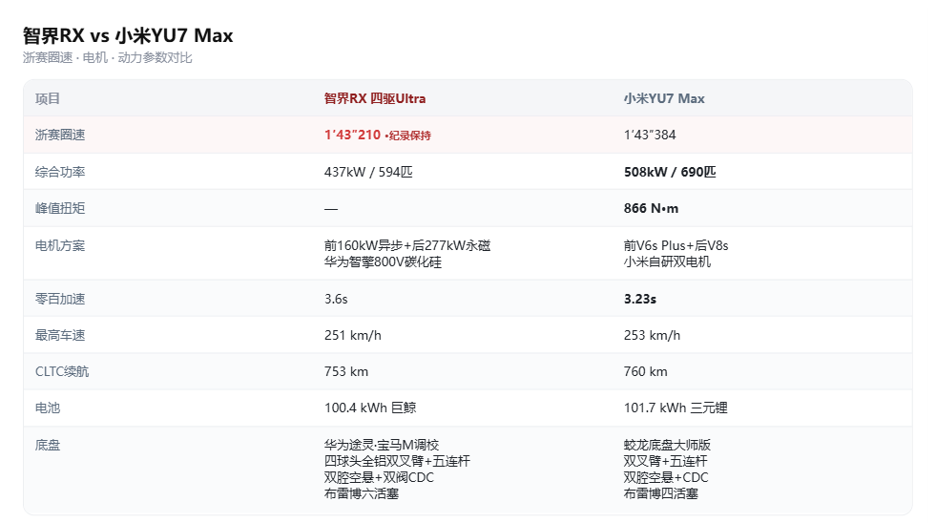Click the CLTC续航 row label
Viewport: 936px width, 523px height.
click(x=62, y=372)
